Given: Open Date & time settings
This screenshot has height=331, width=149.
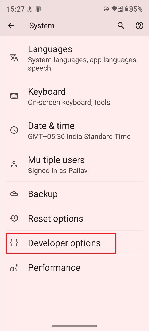Looking at the screenshot, I should [74, 130].
